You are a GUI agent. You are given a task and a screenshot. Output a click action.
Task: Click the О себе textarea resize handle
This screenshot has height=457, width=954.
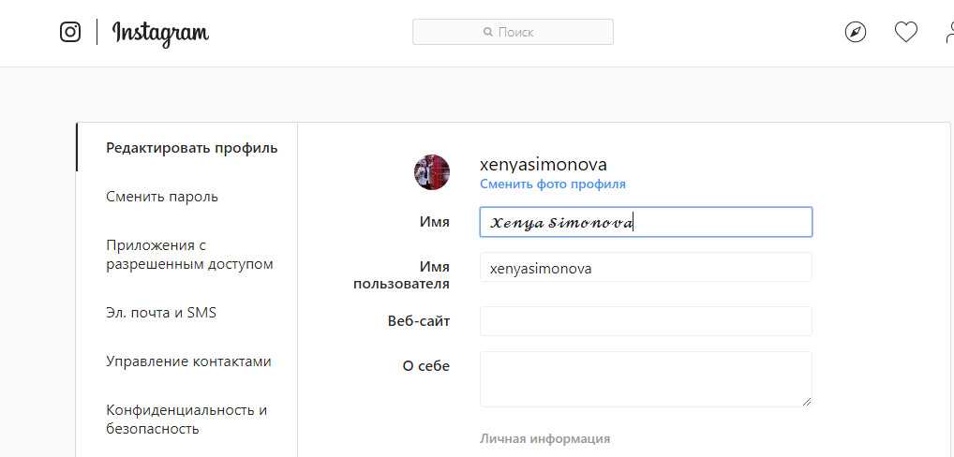pos(806,401)
